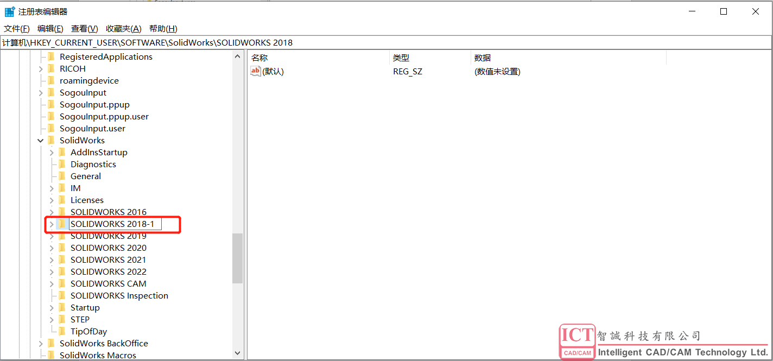The image size is (773, 361).
Task: Select the SOLIDWORKS 2022 key
Action: (x=109, y=271)
